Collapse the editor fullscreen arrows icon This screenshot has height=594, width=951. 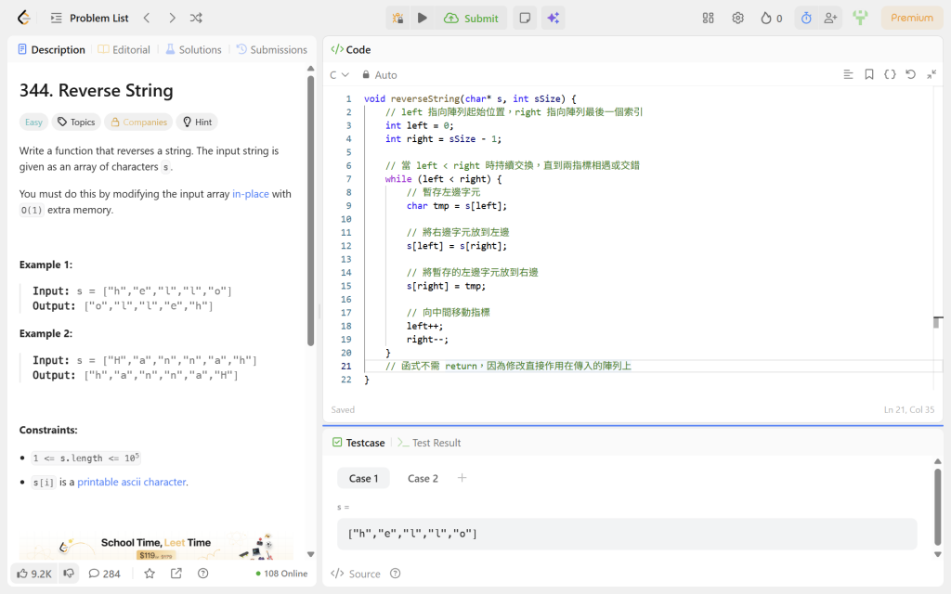point(931,74)
